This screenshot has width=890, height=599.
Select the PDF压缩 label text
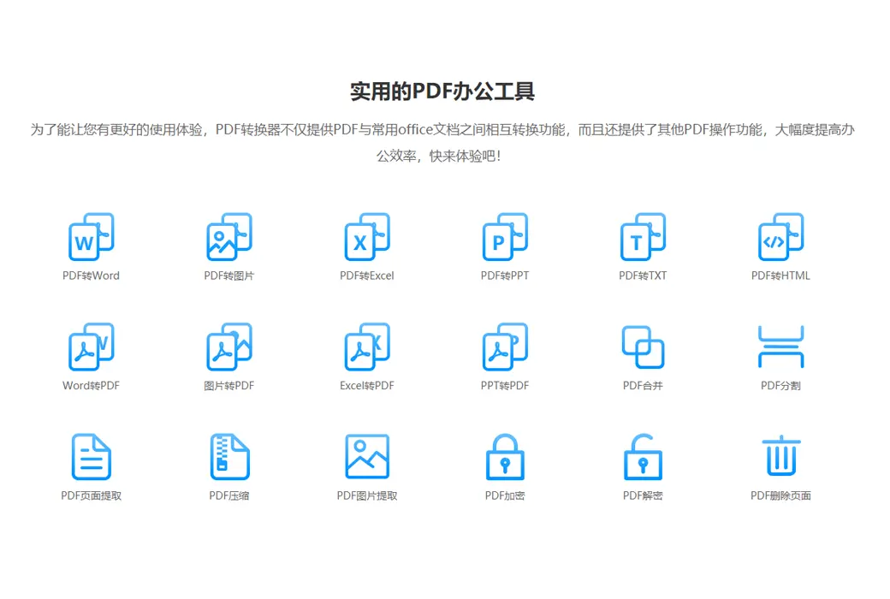click(229, 496)
